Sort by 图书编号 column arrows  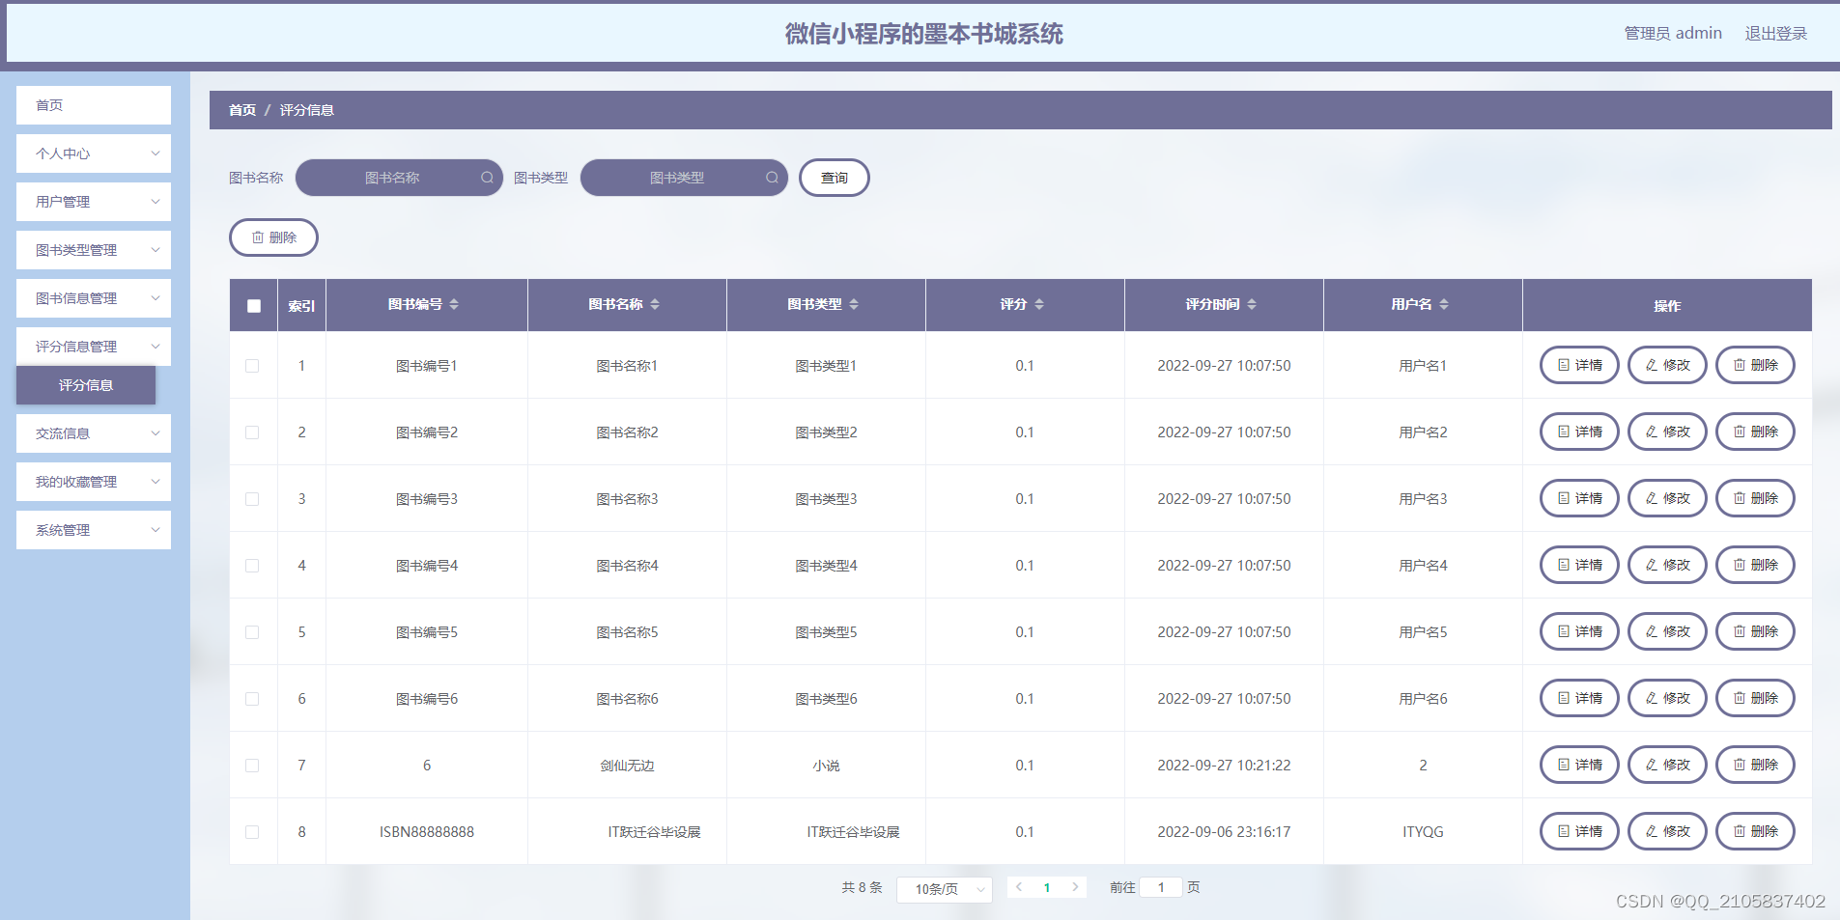(x=454, y=304)
